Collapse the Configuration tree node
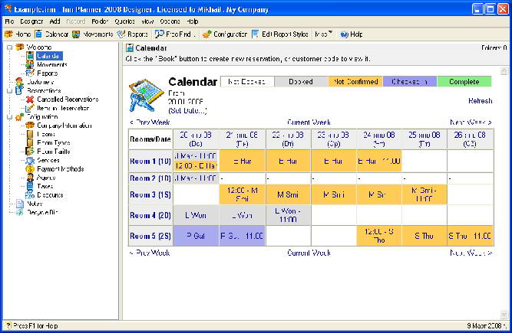Viewport: 512px width, 333px height. click(x=10, y=117)
